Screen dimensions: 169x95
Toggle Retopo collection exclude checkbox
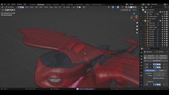click(160, 21)
